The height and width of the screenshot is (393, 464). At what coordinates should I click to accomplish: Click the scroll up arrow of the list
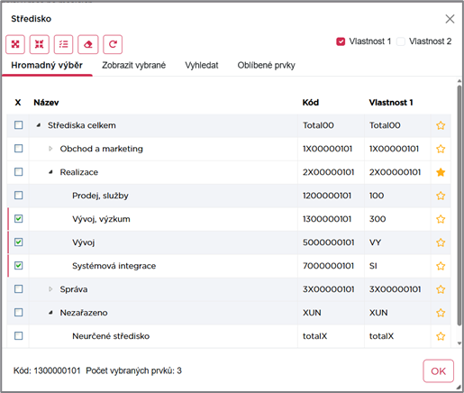click(x=459, y=81)
